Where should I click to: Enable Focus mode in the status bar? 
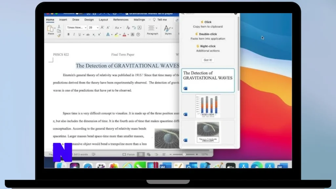pos(129,154)
